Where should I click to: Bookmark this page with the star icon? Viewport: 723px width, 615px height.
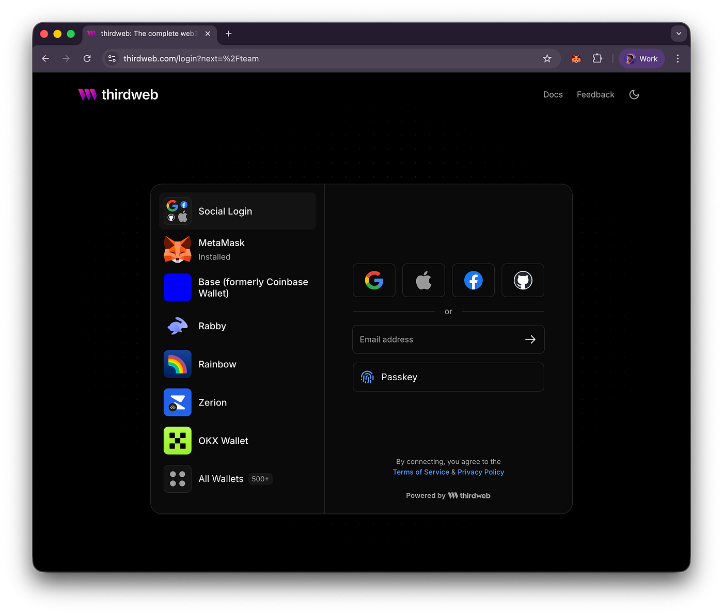pyautogui.click(x=547, y=59)
